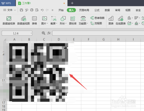This screenshot has height=111, width=144.
Task: Insert a 表格 table
Action: (35, 20)
